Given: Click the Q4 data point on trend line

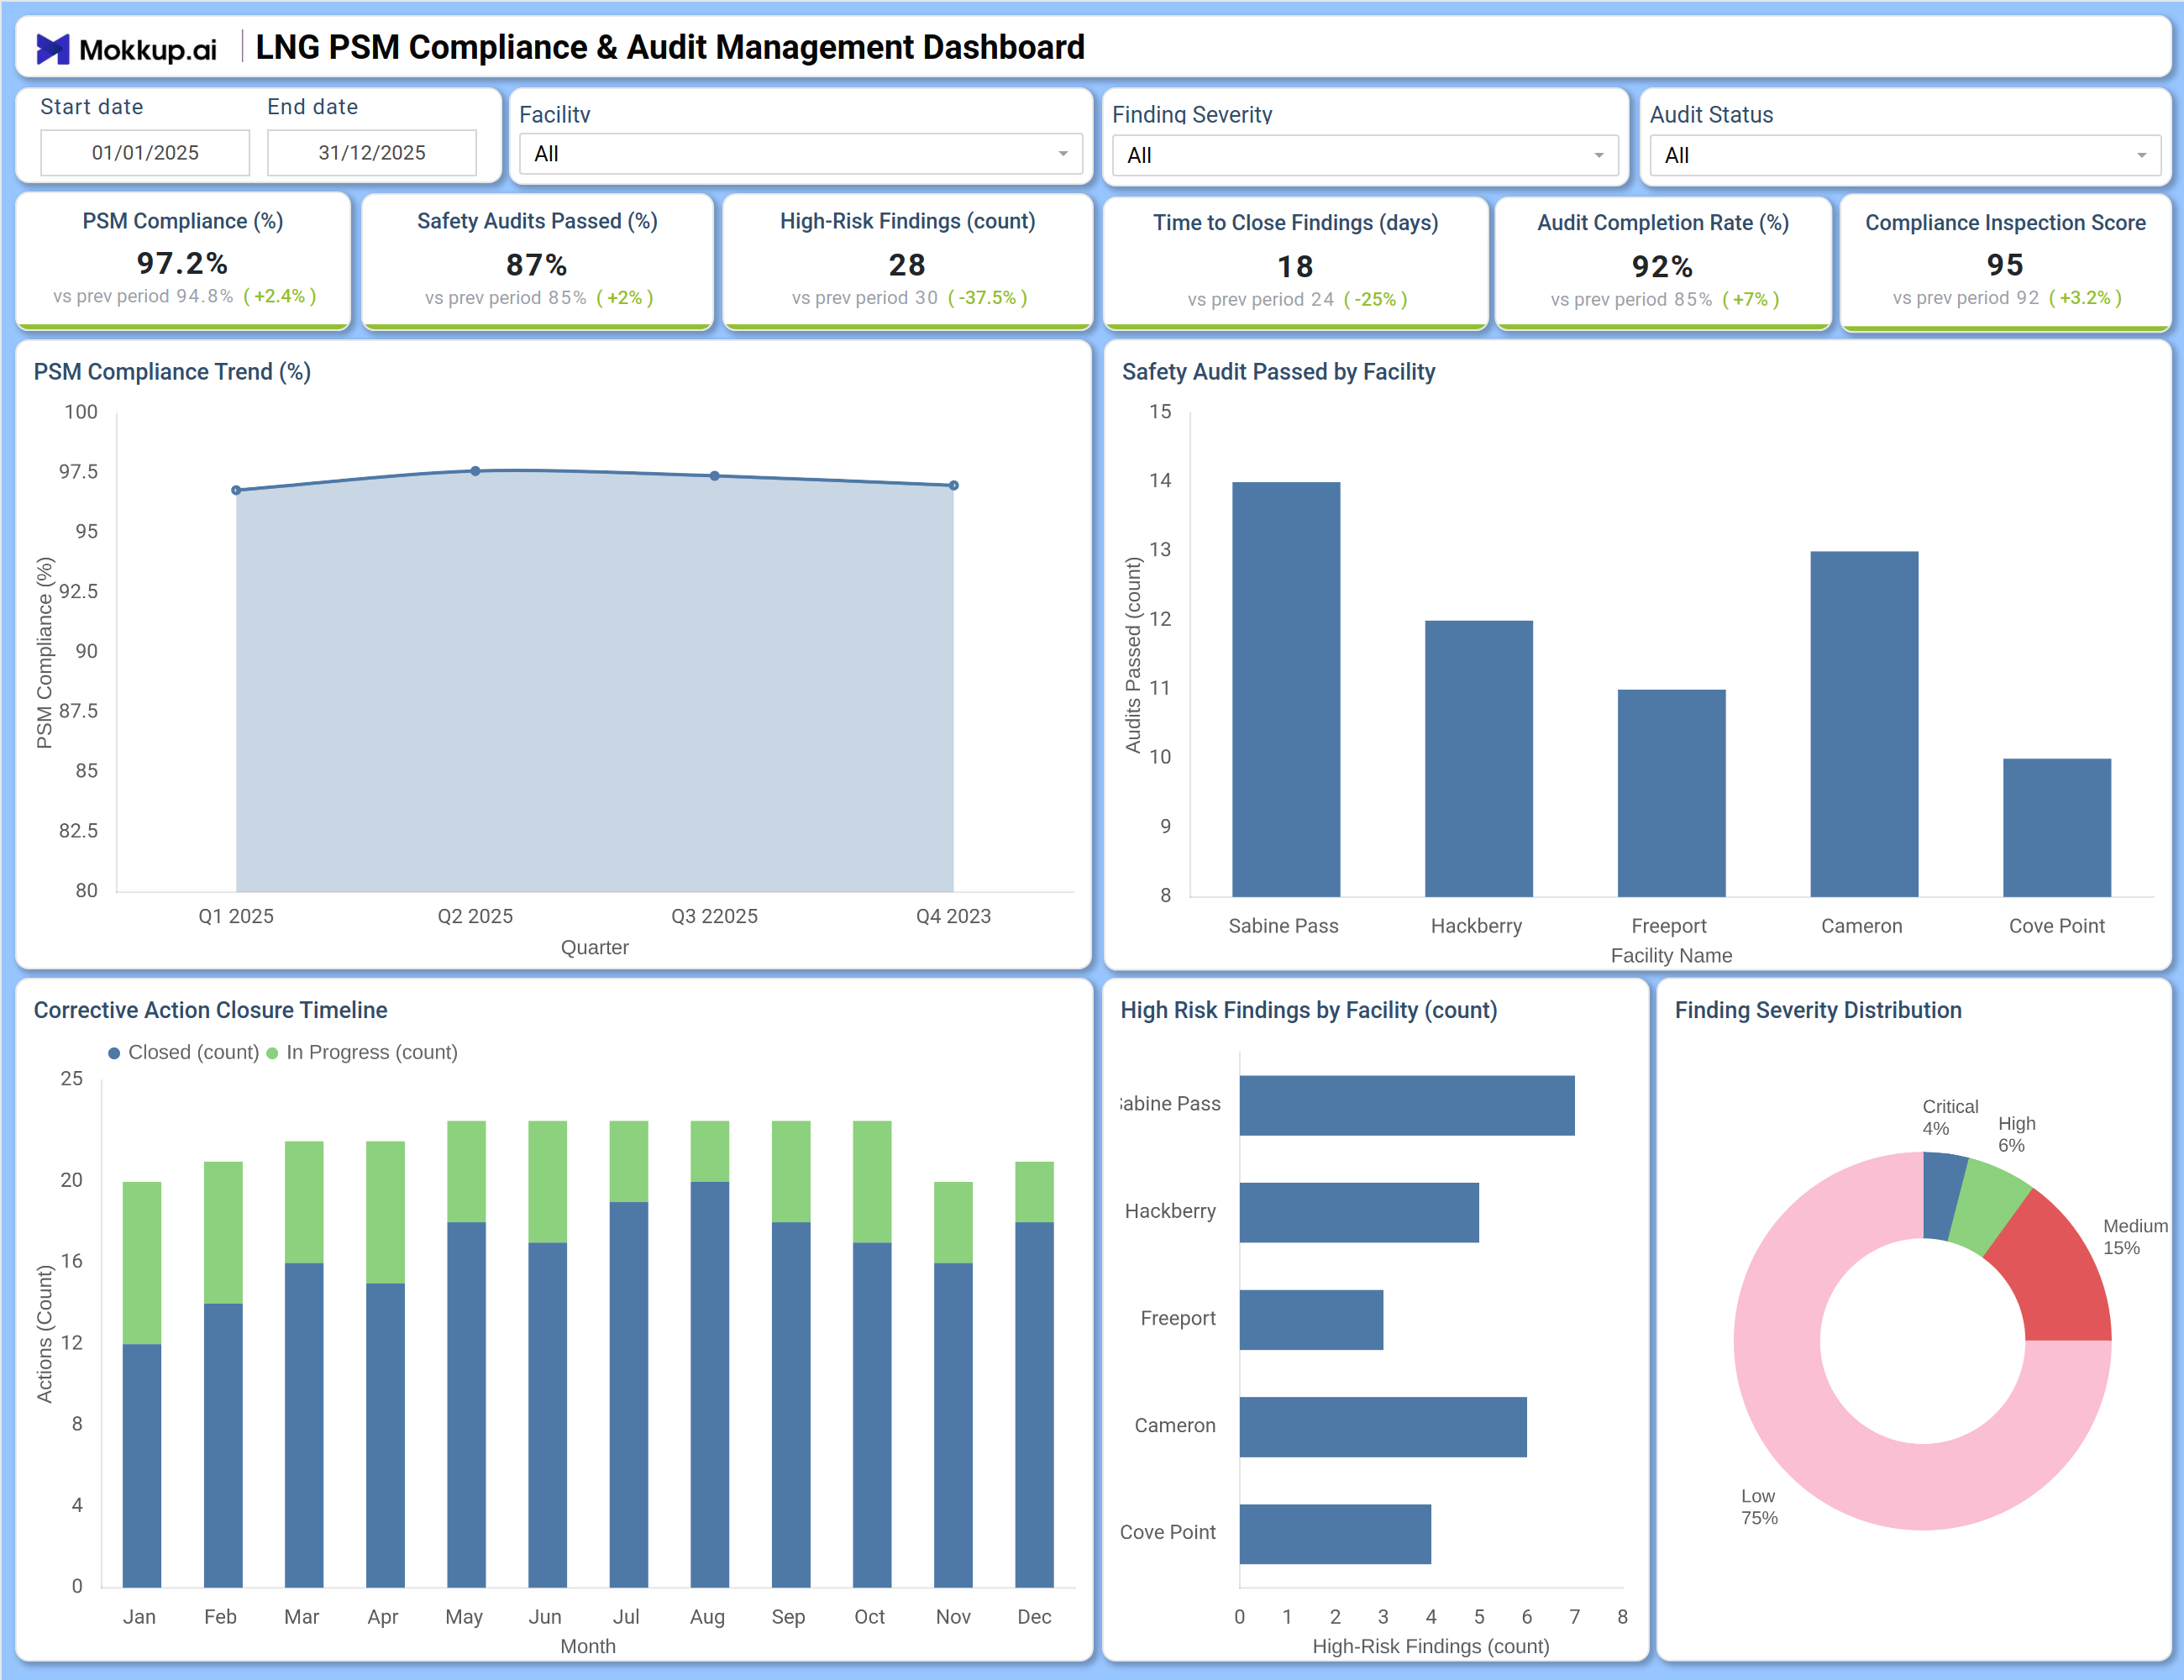Looking at the screenshot, I should [x=953, y=485].
